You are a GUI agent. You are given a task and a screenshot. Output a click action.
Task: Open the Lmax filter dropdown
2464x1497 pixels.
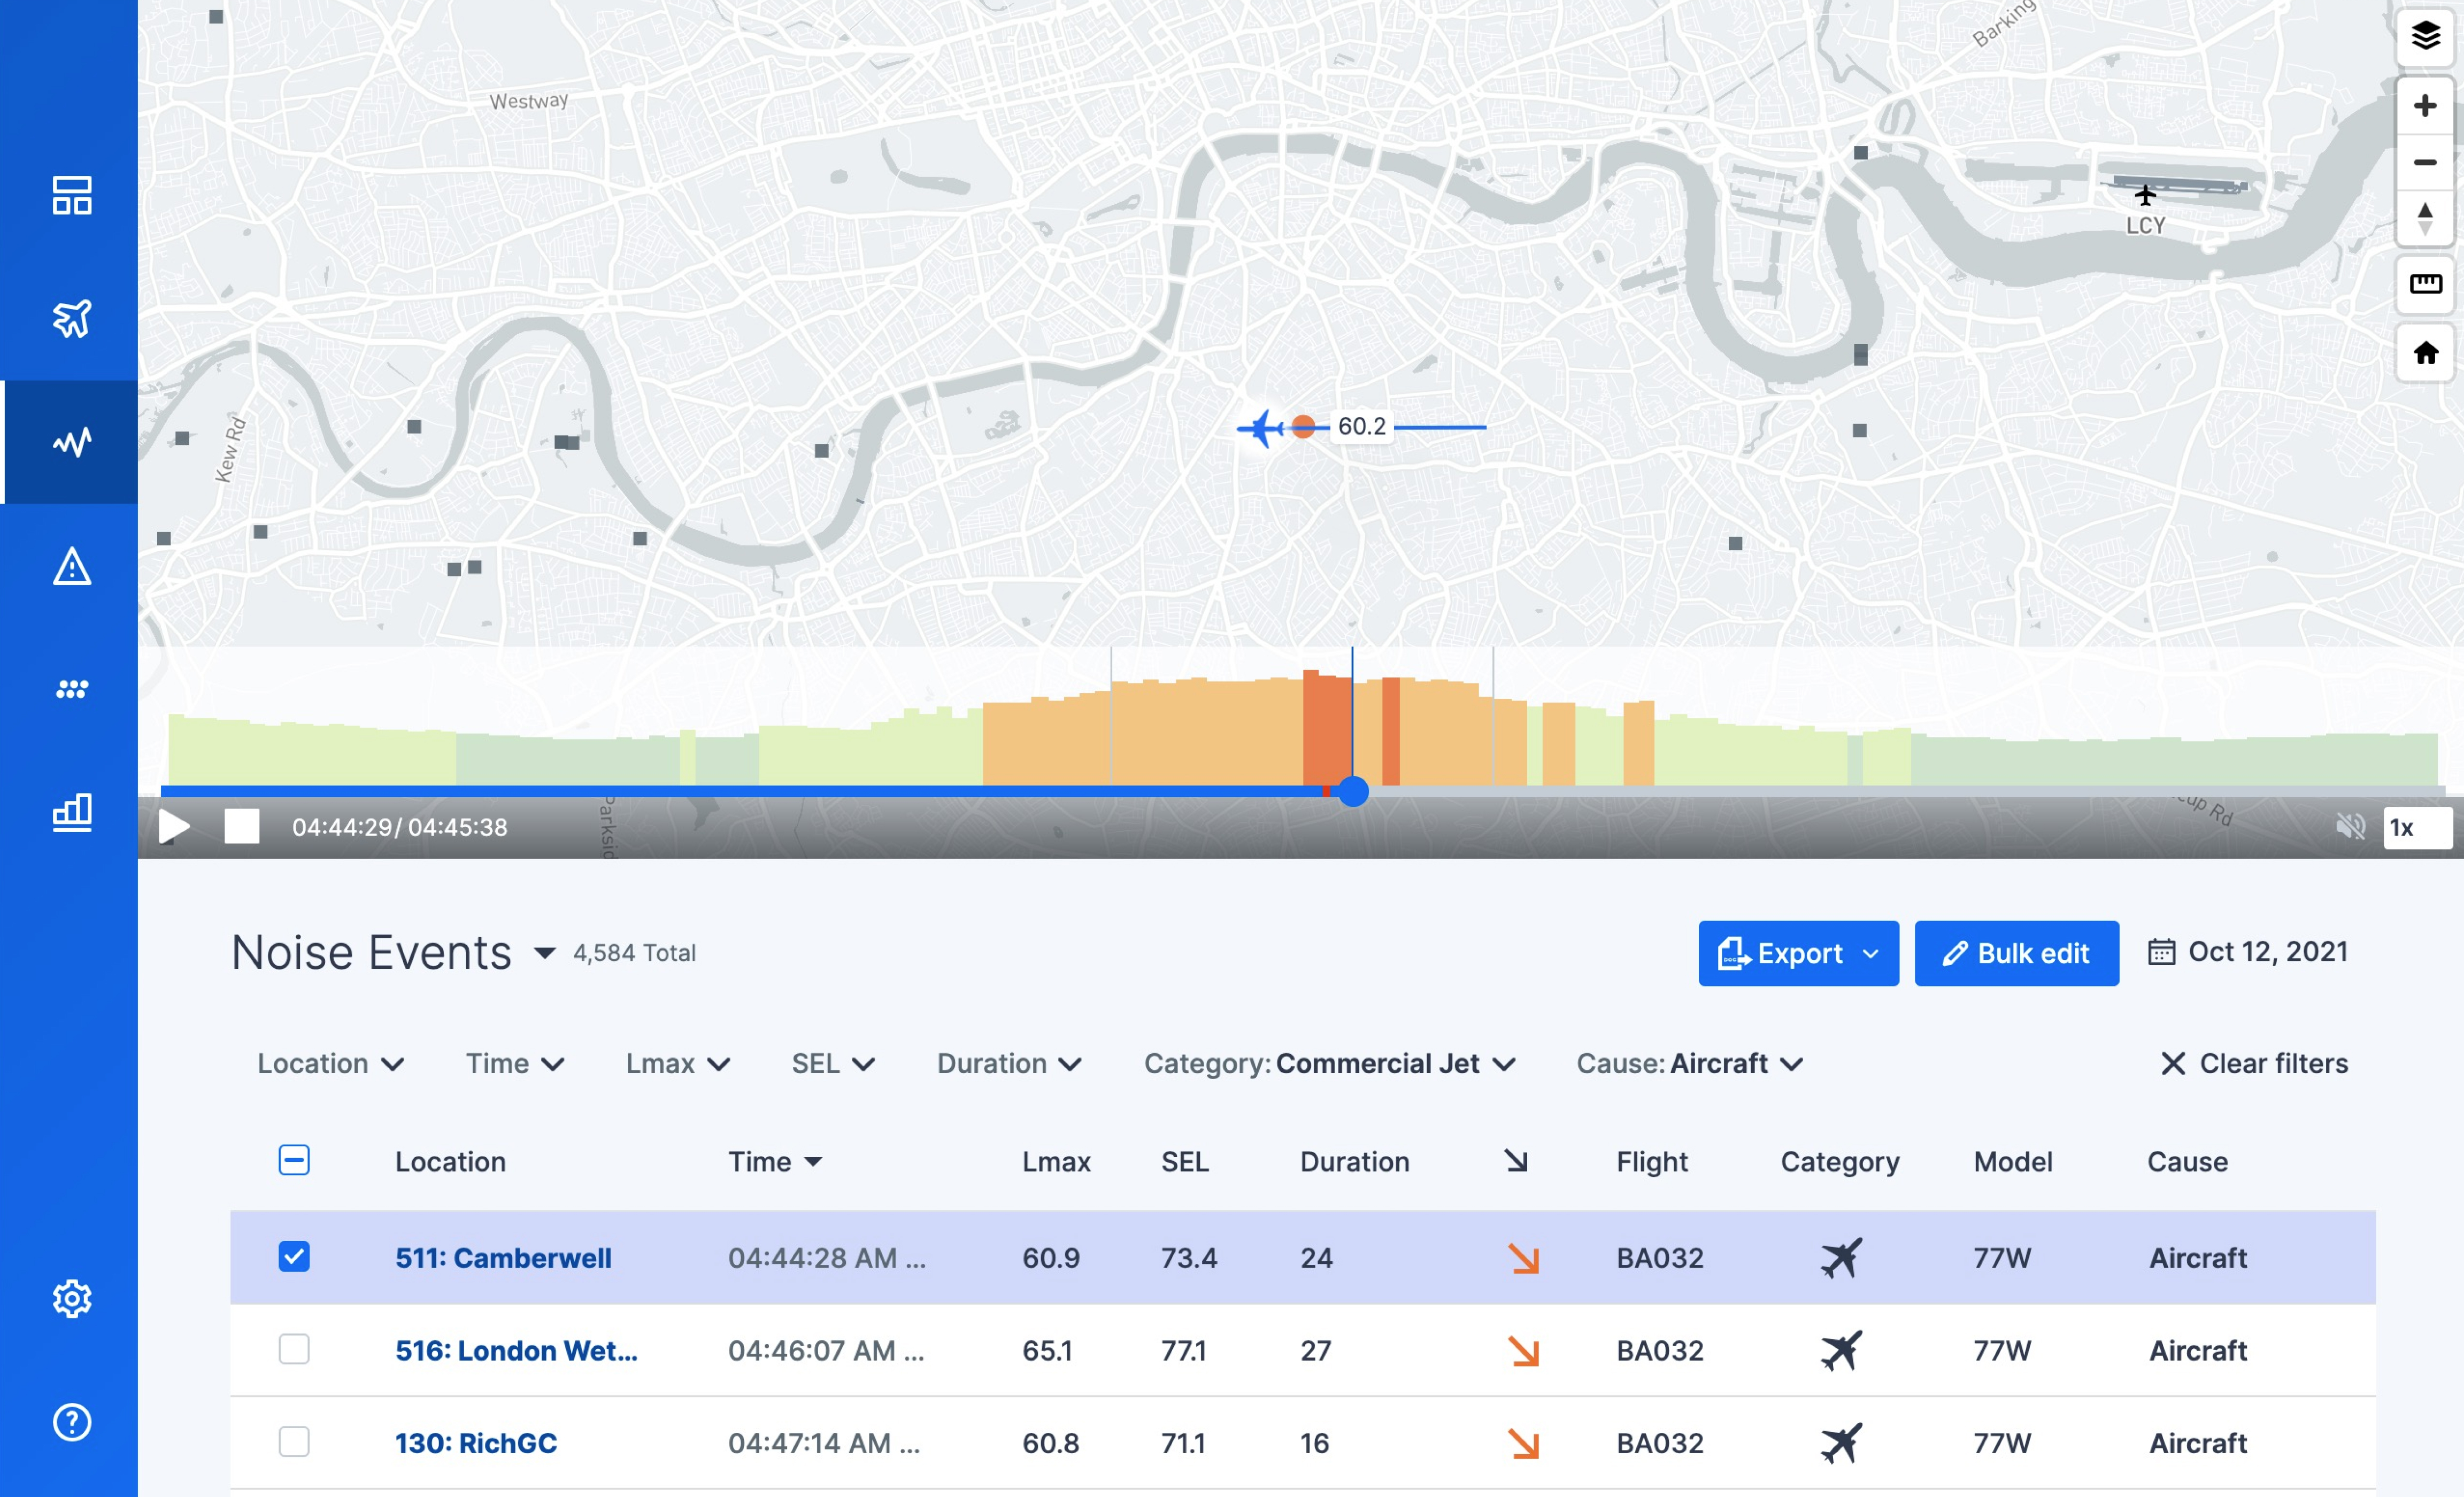click(677, 1063)
